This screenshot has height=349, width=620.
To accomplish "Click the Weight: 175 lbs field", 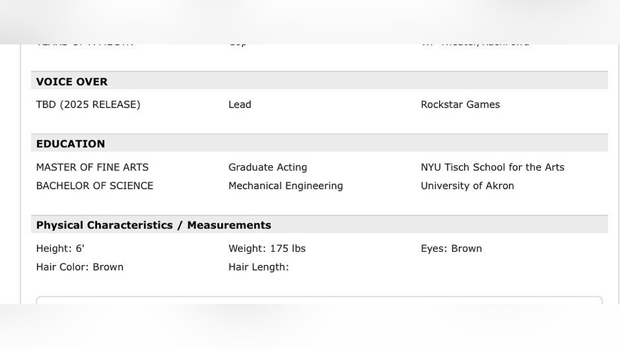I will 267,249.
